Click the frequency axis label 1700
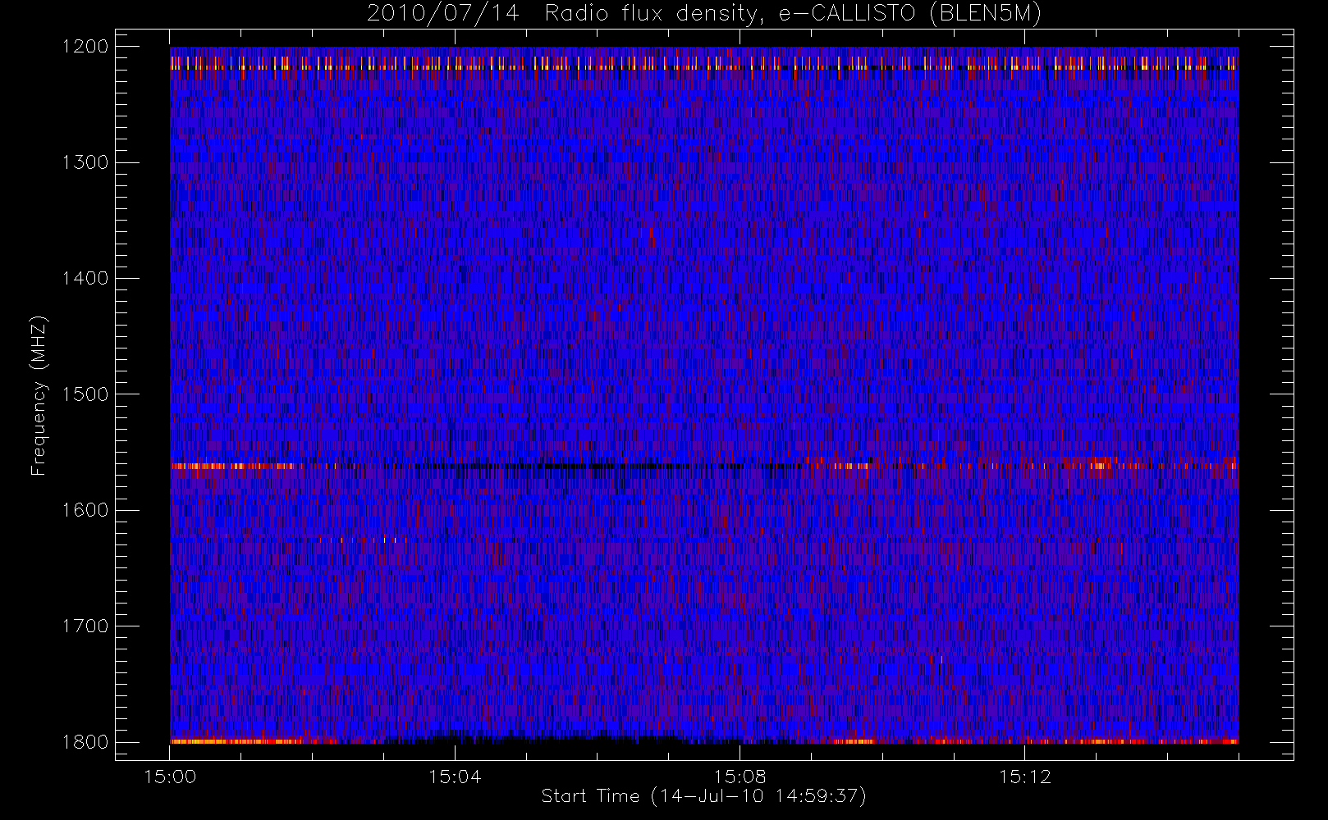 point(85,626)
